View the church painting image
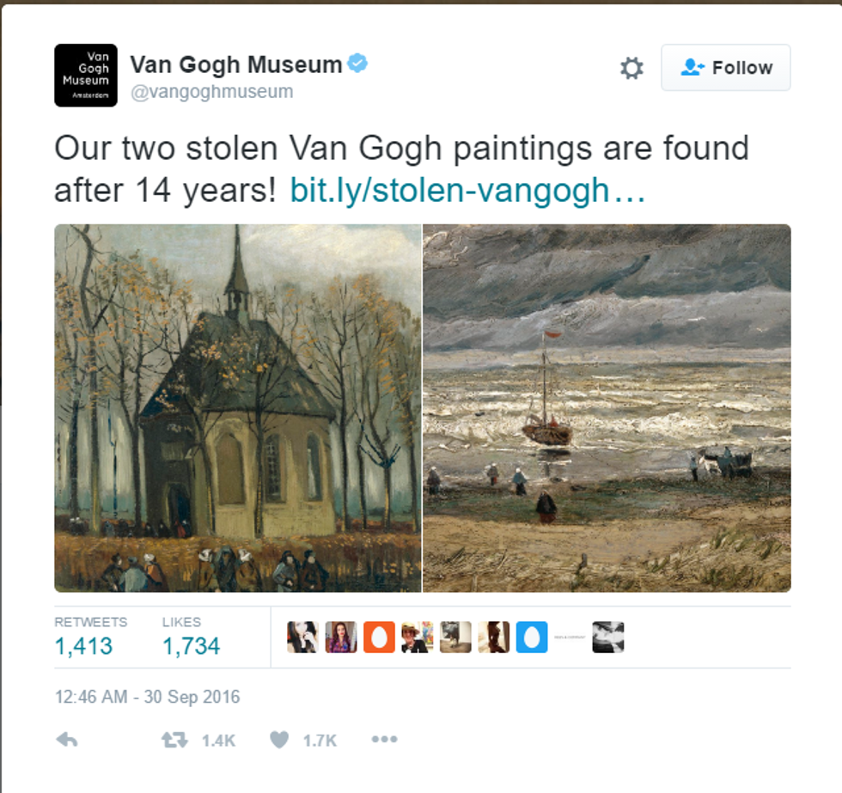 [238, 408]
